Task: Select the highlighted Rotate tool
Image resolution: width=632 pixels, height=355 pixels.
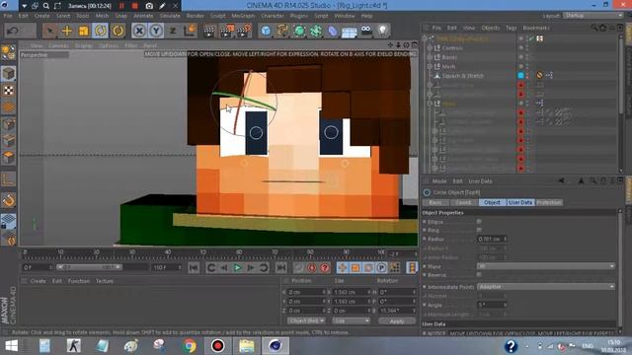Action: coord(101,31)
